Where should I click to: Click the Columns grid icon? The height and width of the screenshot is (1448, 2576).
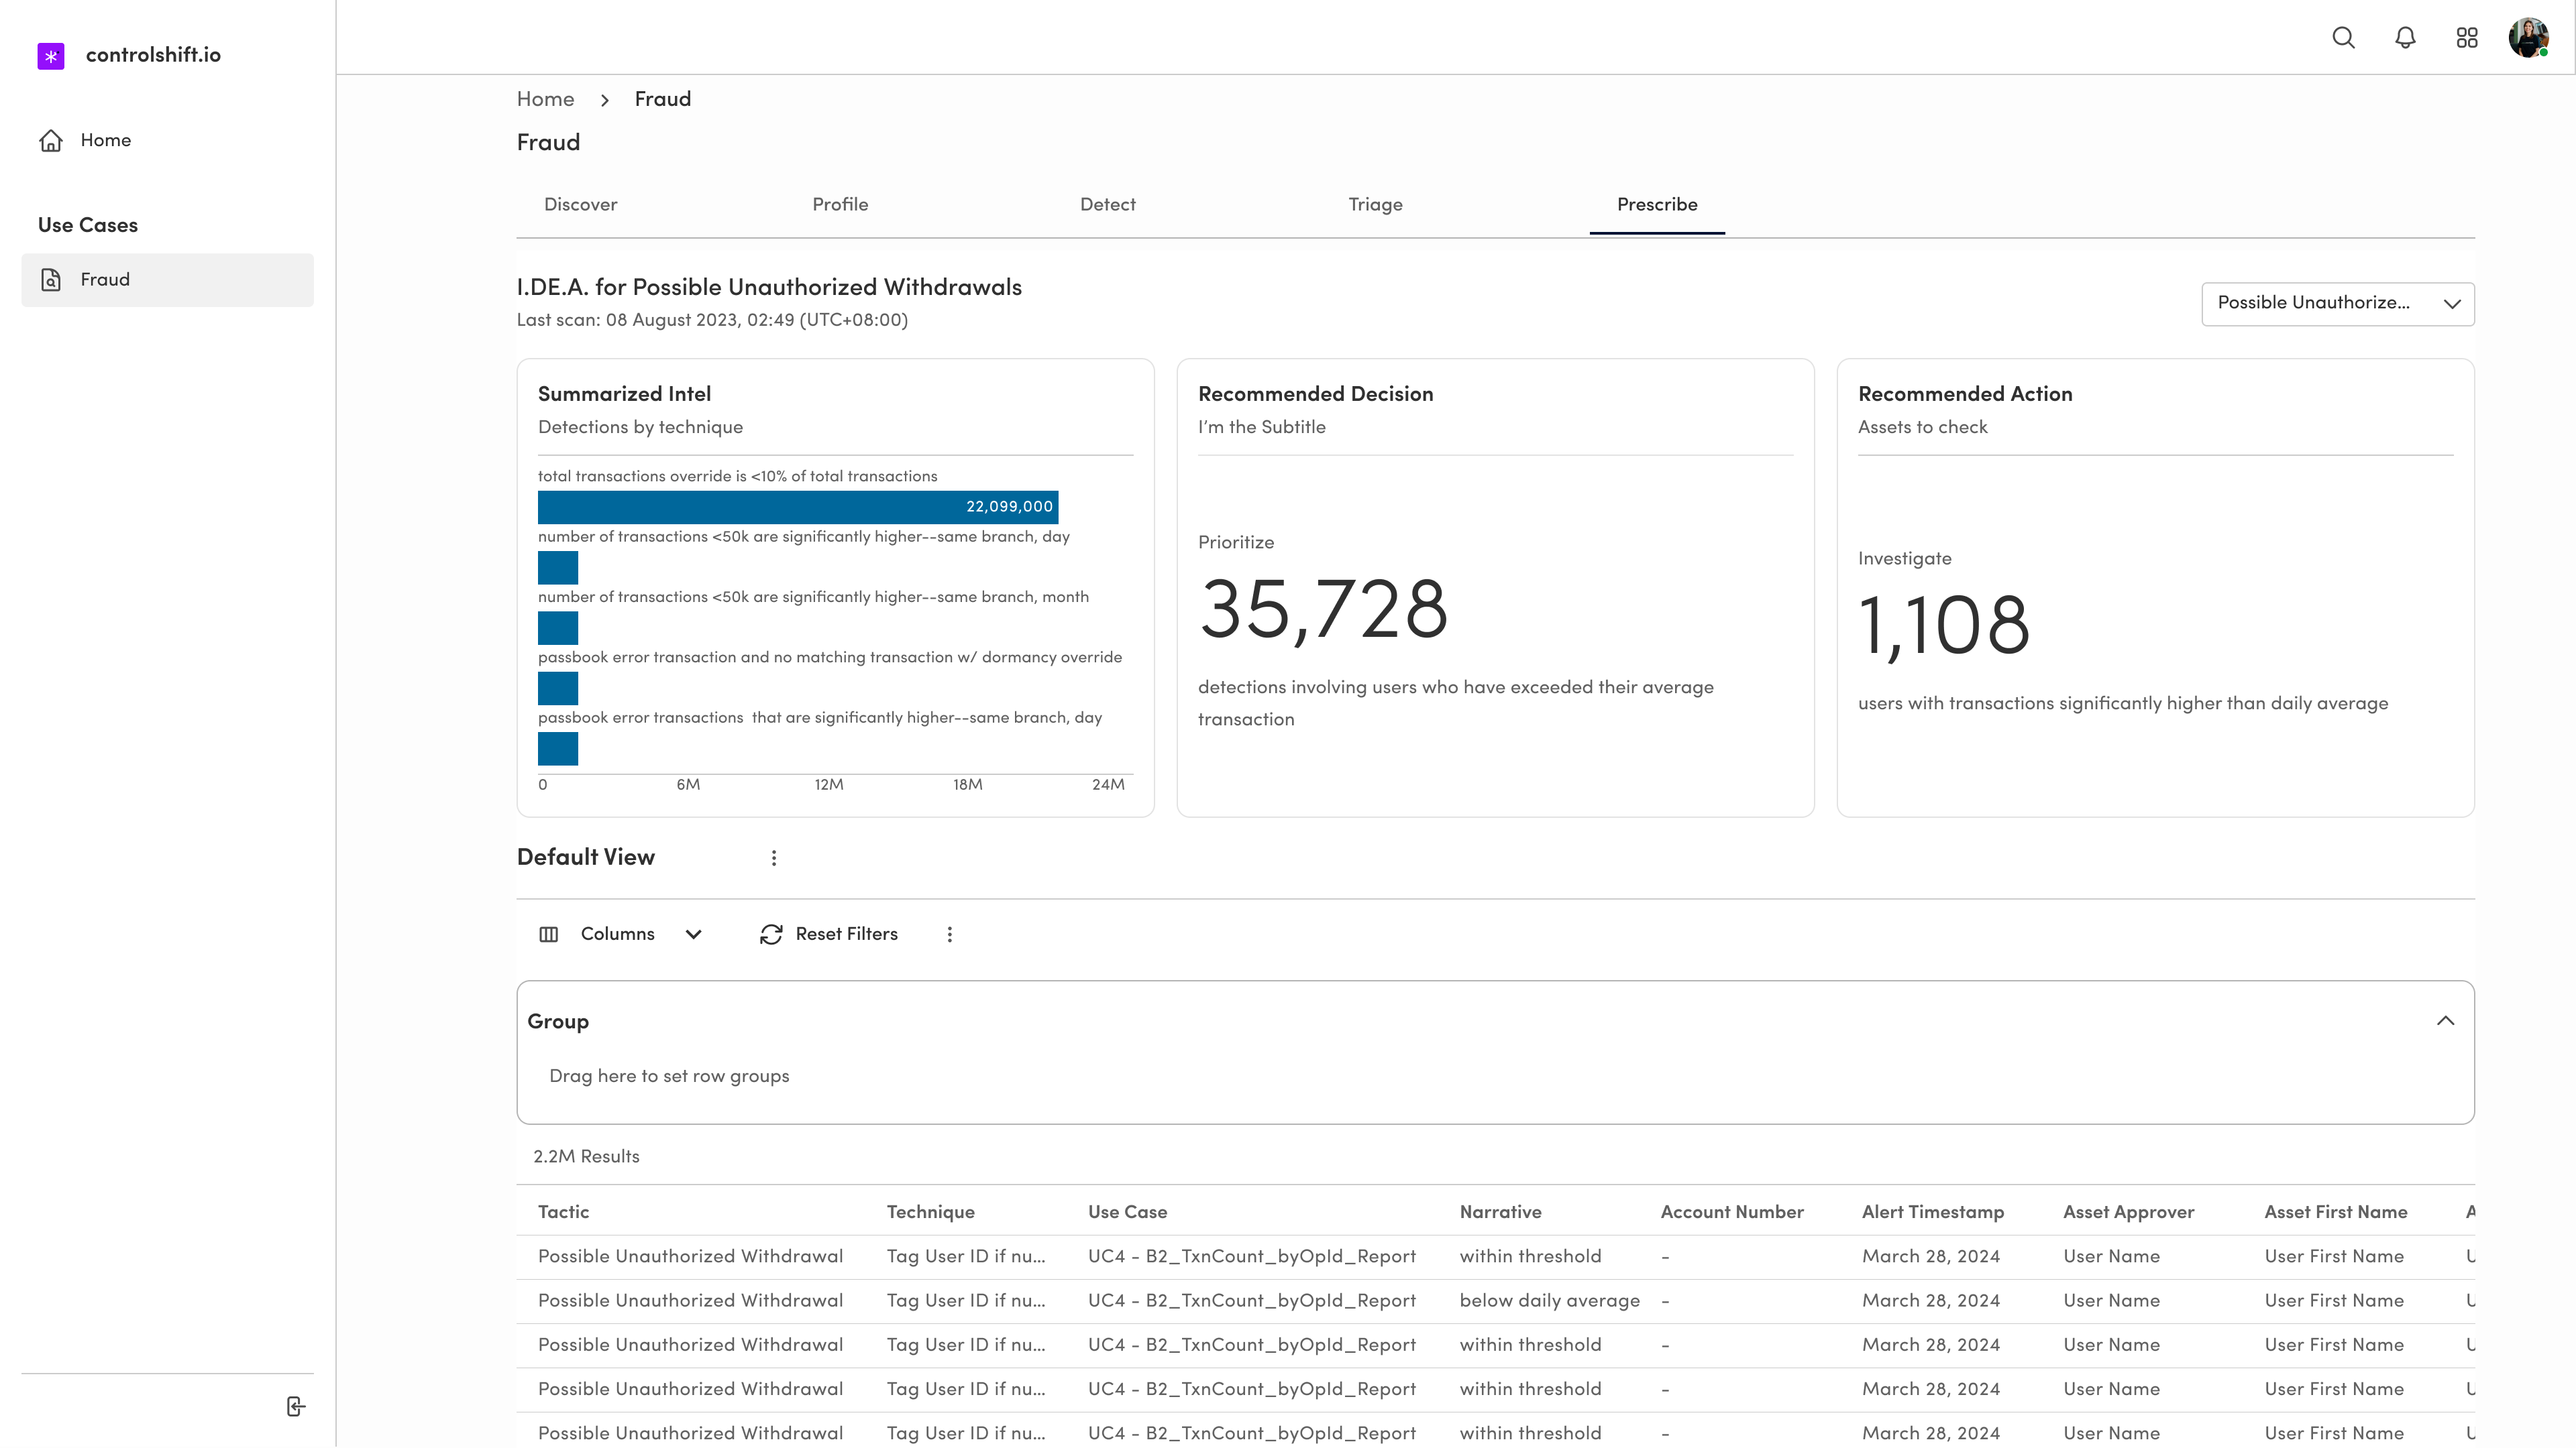point(548,934)
